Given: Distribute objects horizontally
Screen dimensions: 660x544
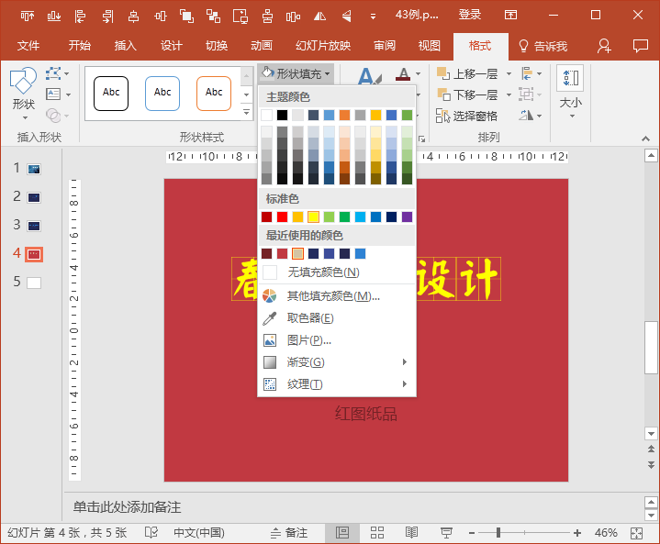Looking at the screenshot, I should point(293,16).
